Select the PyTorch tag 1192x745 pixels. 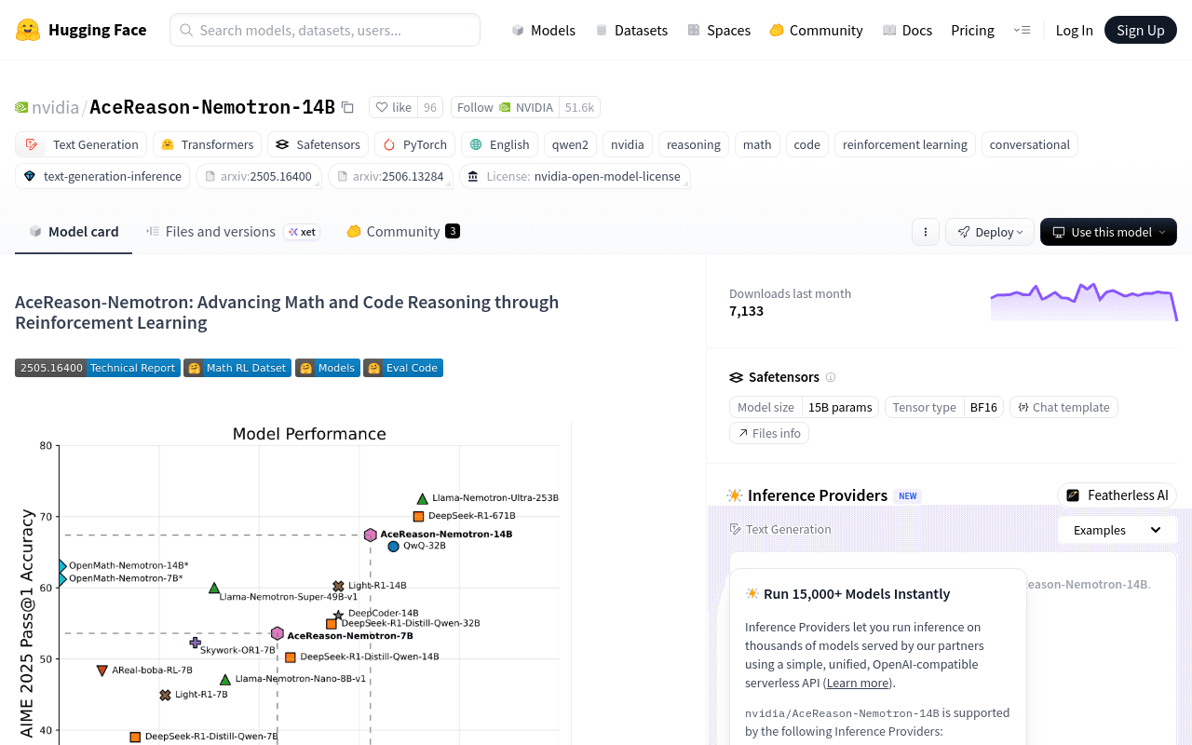pos(414,144)
